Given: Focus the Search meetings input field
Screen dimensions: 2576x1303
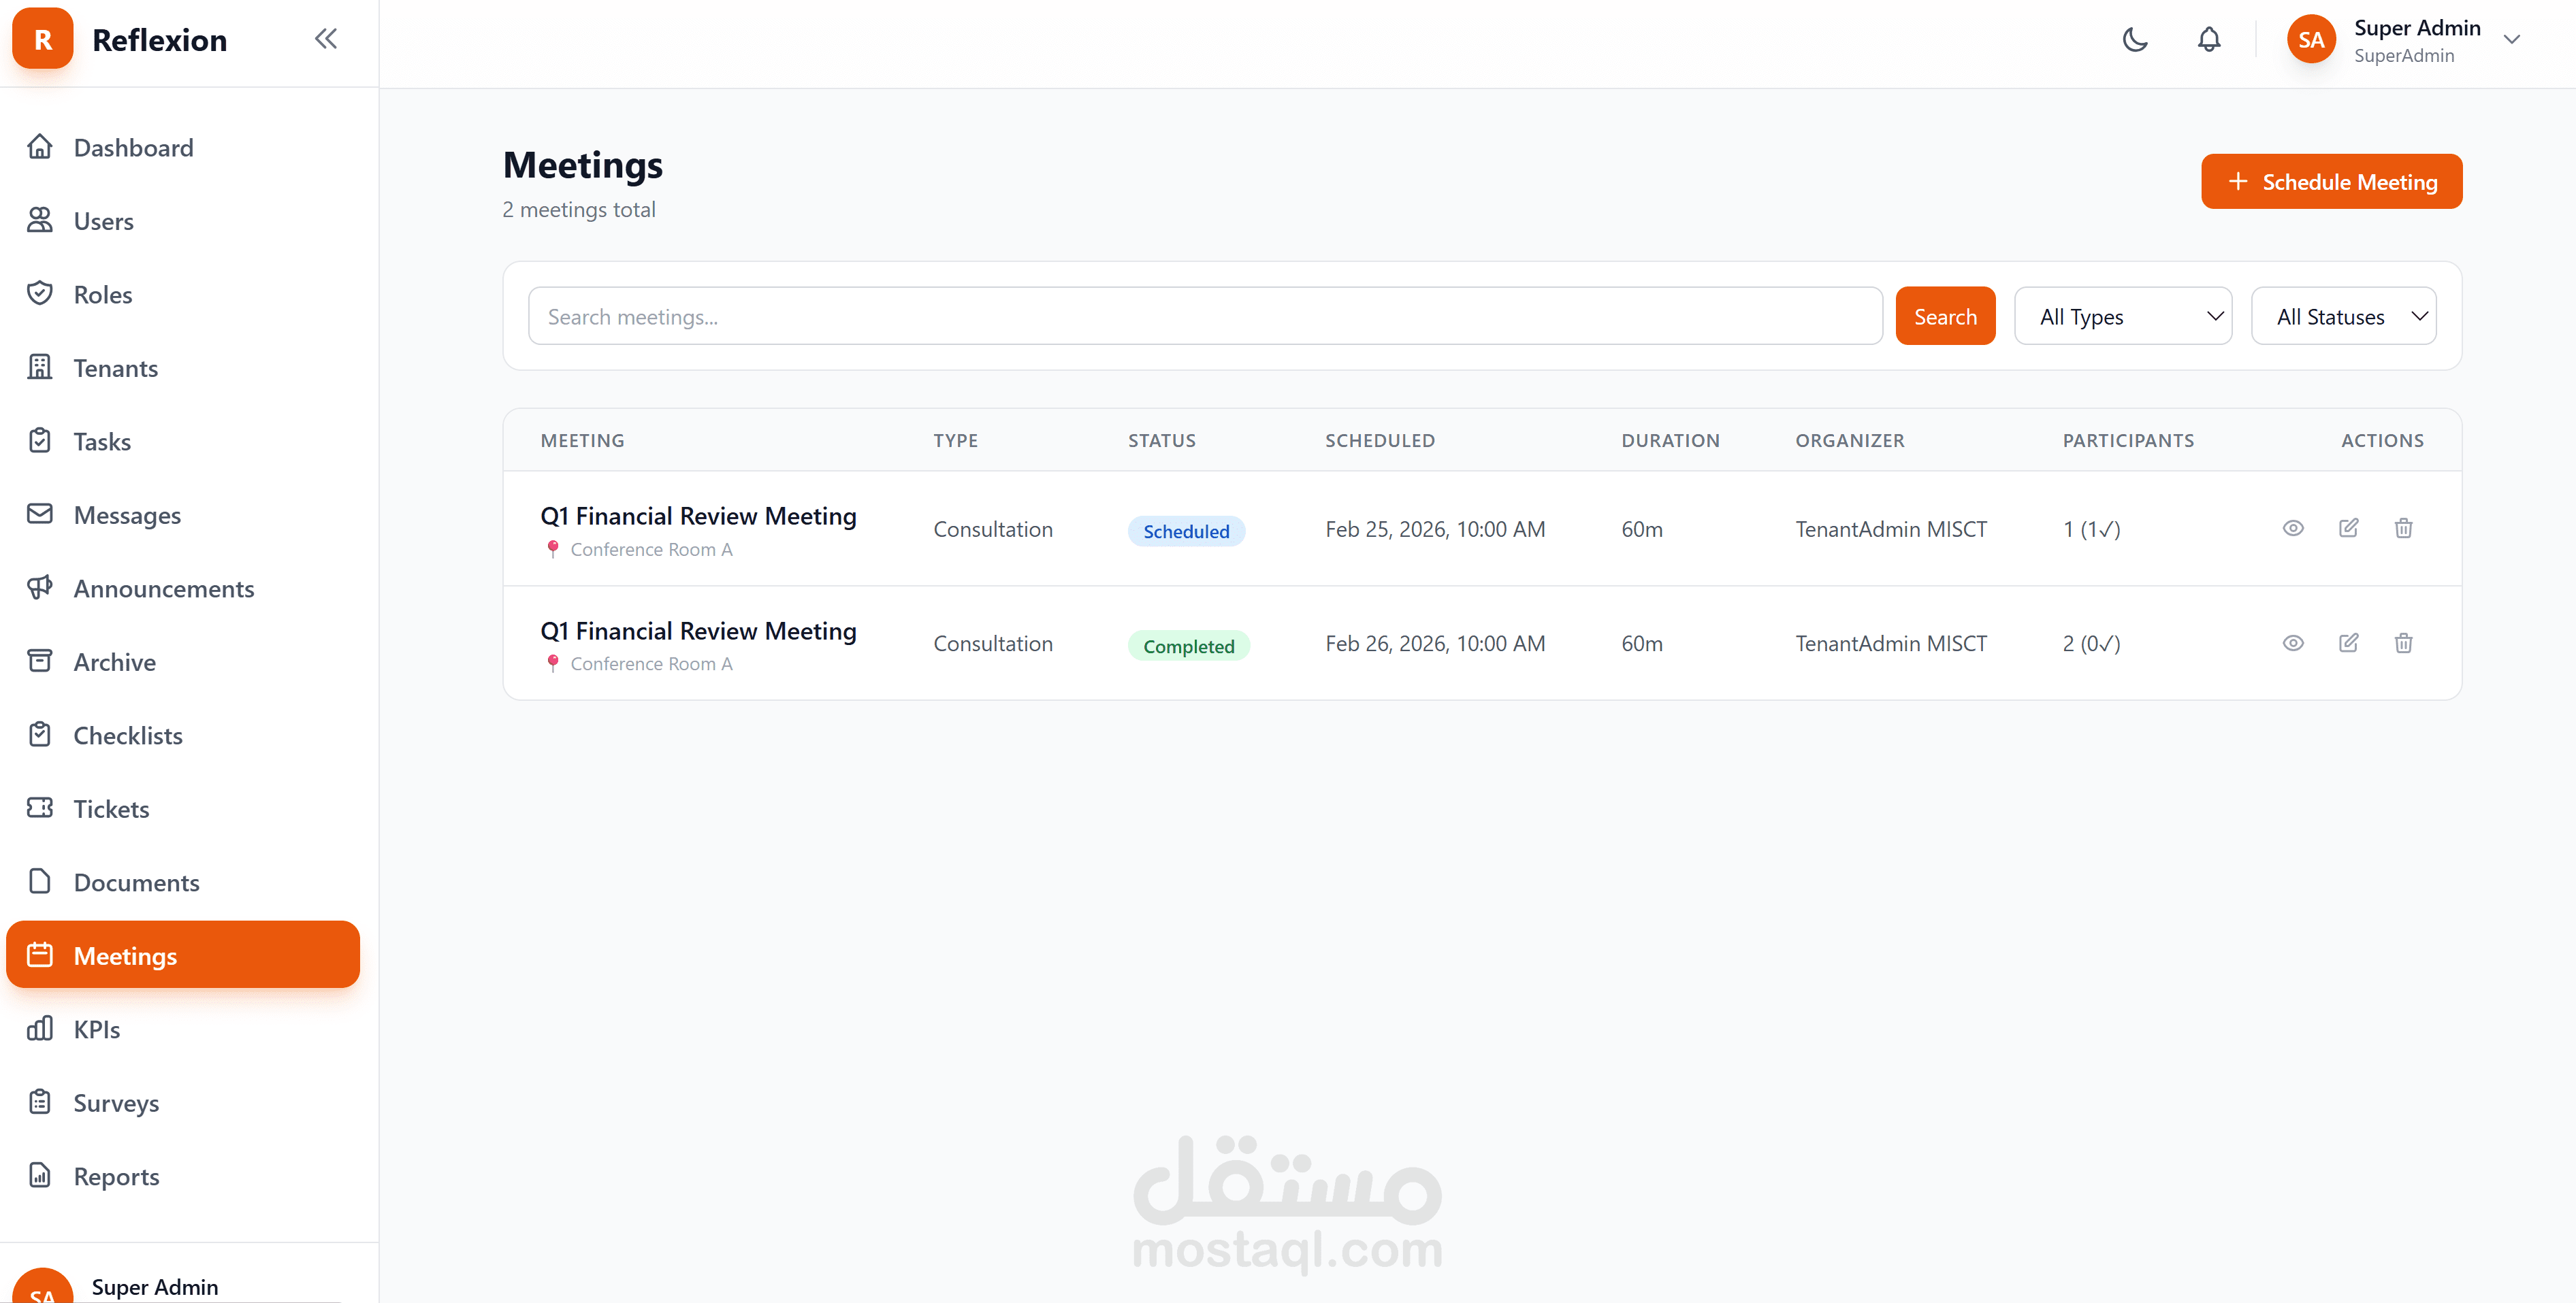Looking at the screenshot, I should tap(1204, 317).
